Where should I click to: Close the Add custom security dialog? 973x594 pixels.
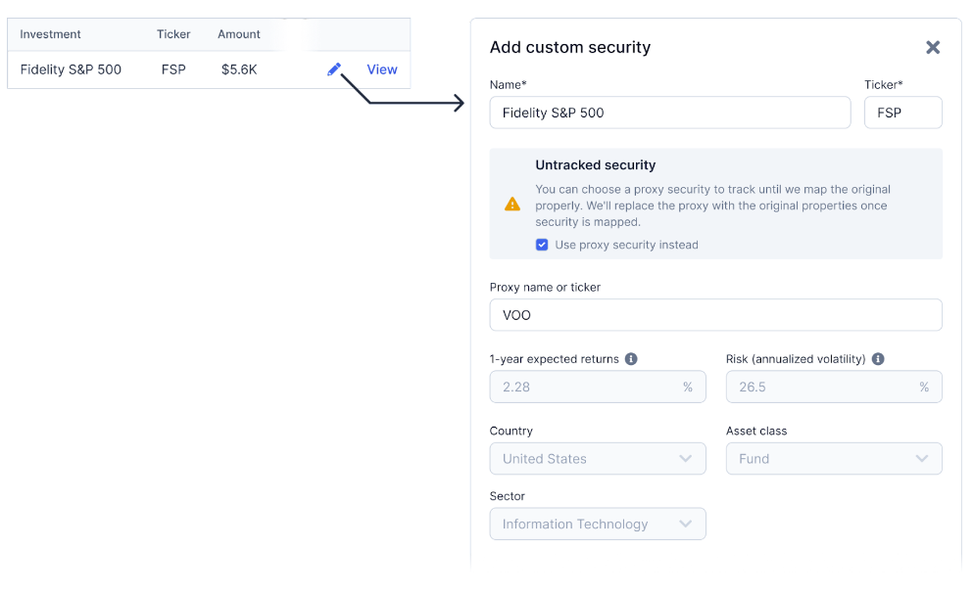[x=933, y=47]
